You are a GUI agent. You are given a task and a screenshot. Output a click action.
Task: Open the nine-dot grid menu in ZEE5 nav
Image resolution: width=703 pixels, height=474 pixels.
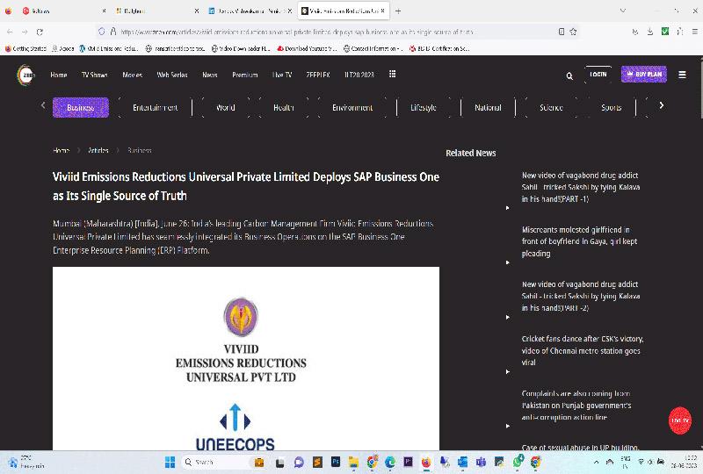click(392, 74)
